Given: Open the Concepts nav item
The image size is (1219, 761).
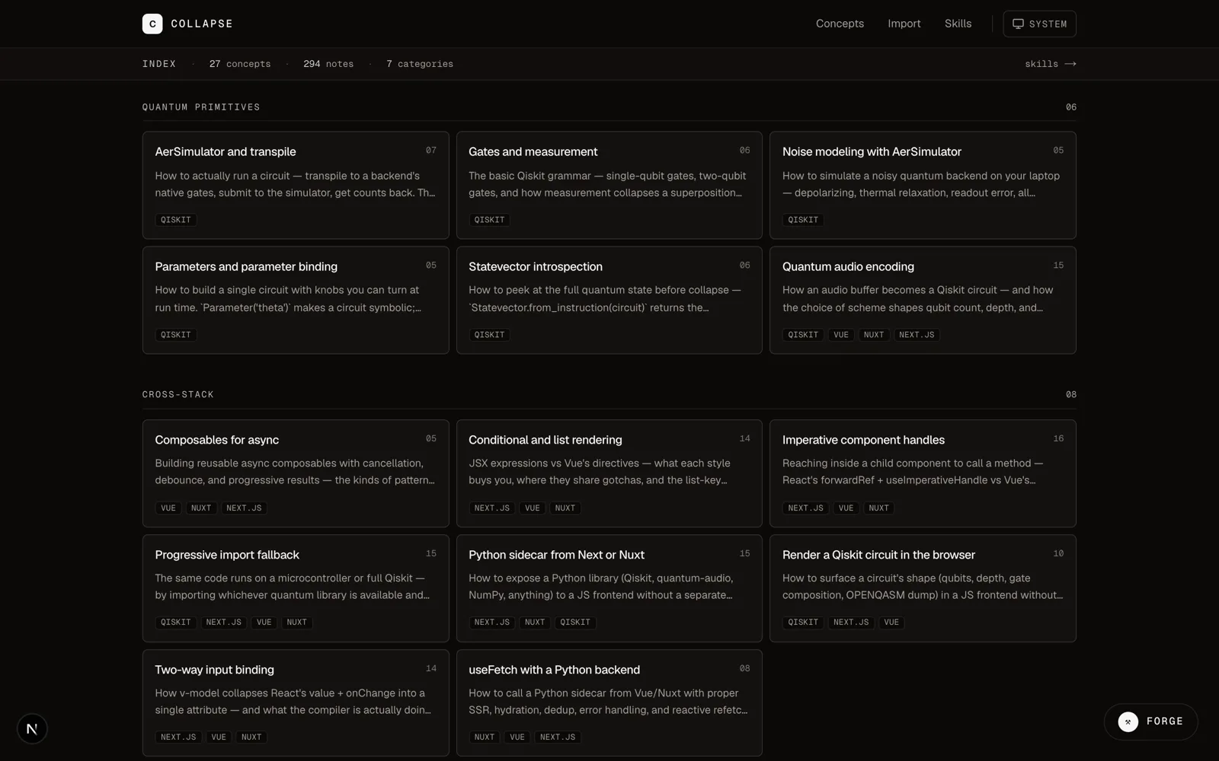Looking at the screenshot, I should [x=840, y=24].
